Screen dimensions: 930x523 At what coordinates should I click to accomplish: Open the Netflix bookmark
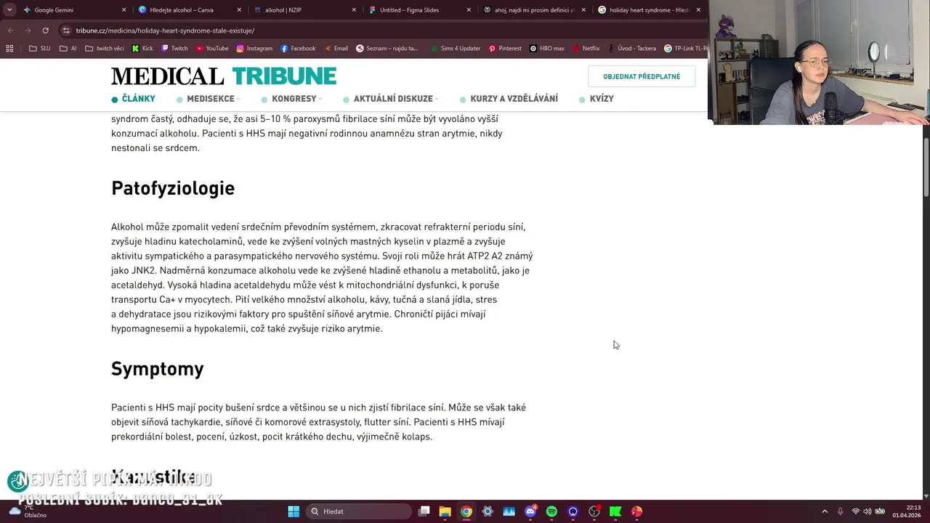(x=586, y=49)
